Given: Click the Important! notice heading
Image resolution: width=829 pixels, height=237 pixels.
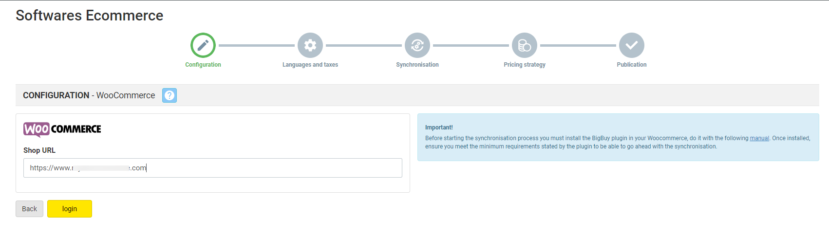Looking at the screenshot, I should point(439,128).
